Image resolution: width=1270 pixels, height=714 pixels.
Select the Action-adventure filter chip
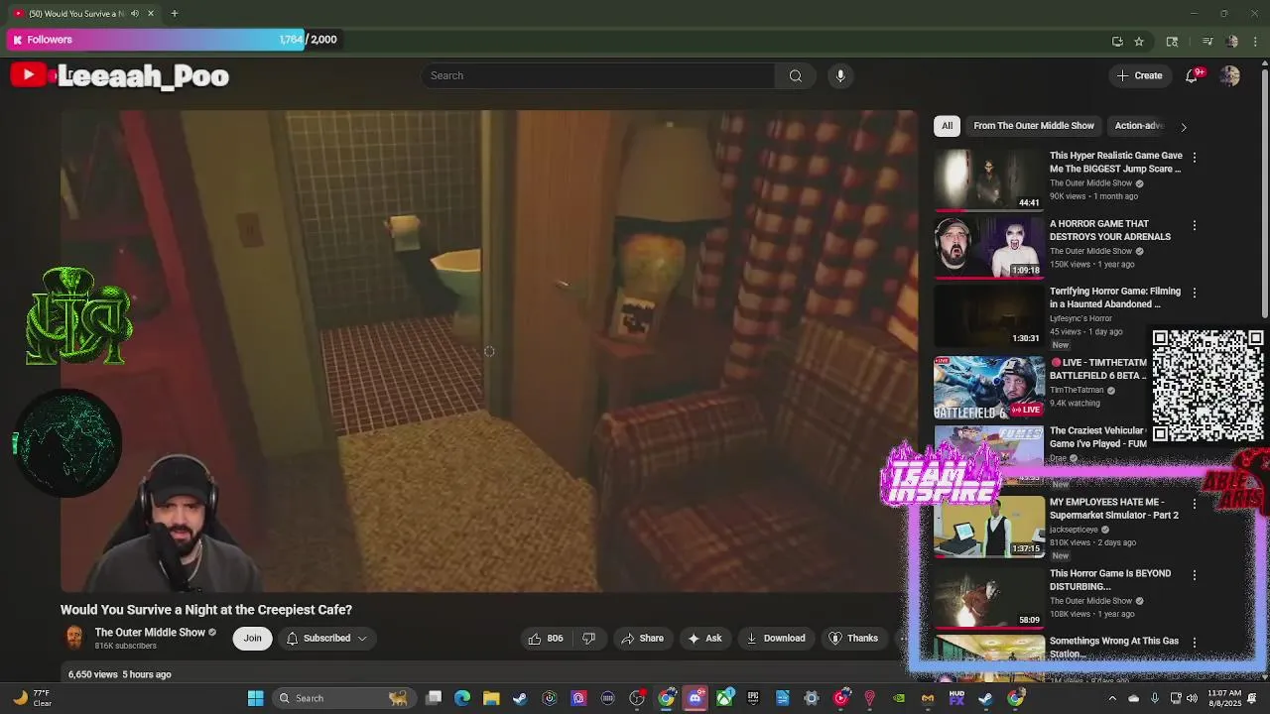point(1139,126)
